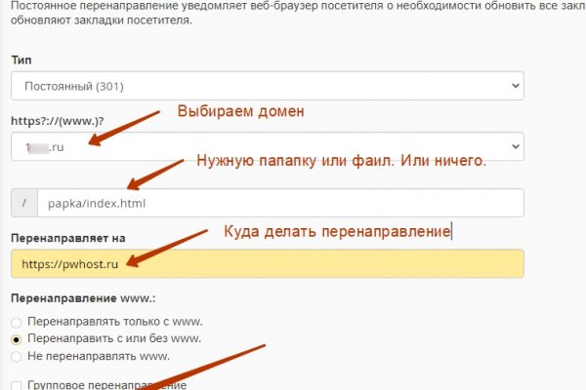
Task: Click the 'Куда делать перенаправление' annotation text
Action: point(338,232)
